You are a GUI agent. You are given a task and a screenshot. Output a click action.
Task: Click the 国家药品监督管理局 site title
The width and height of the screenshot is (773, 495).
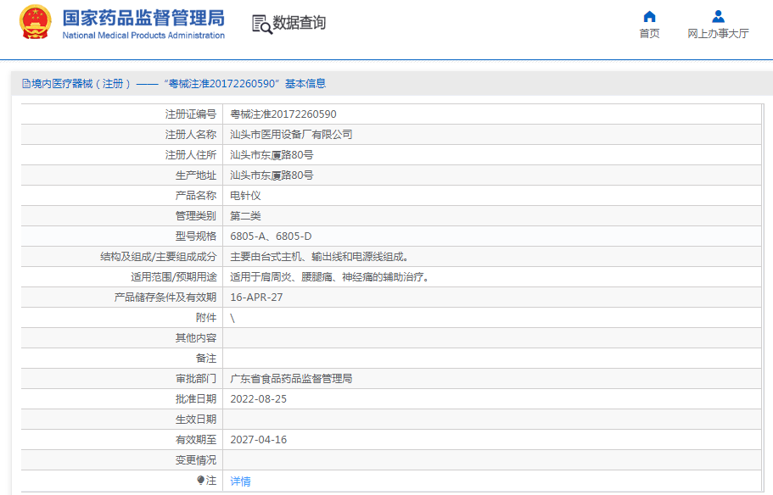click(x=143, y=18)
